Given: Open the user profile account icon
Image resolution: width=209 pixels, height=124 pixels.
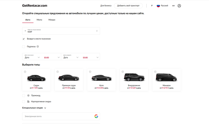Looking at the screenshot, I should pyautogui.click(x=179, y=6).
